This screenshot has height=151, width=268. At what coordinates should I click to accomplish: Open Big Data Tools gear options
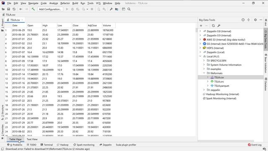pyautogui.click(x=255, y=20)
